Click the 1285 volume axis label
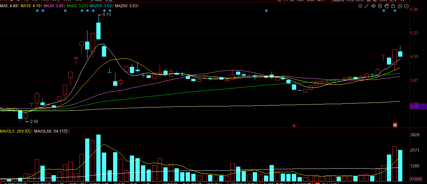Image resolution: width=427 pixels, height=184 pixels. (415, 166)
